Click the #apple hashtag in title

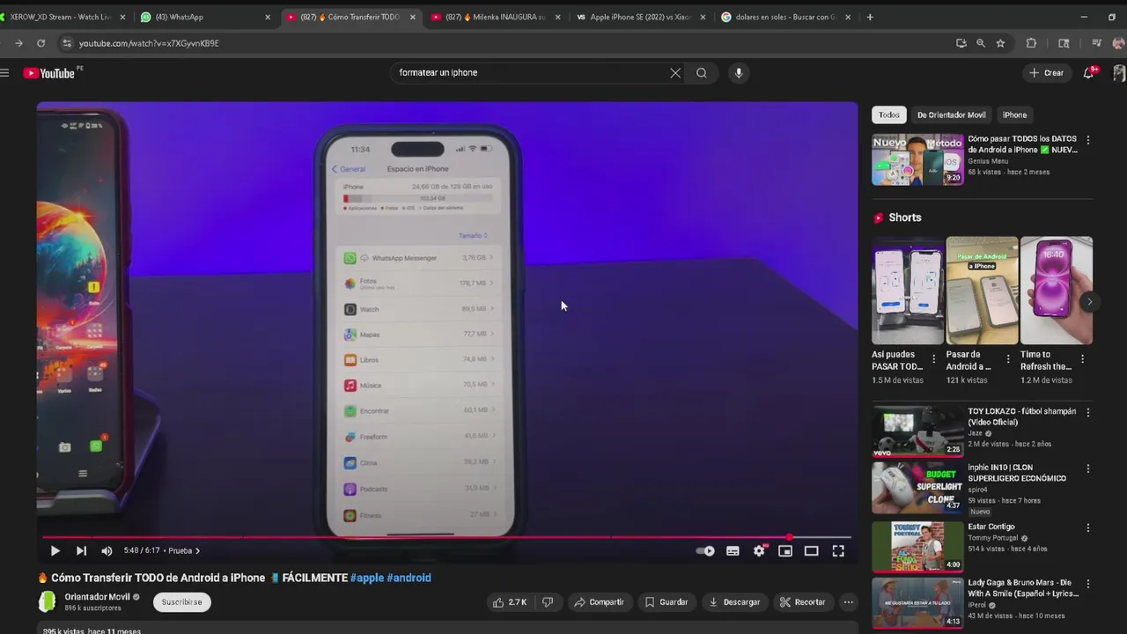[367, 579]
